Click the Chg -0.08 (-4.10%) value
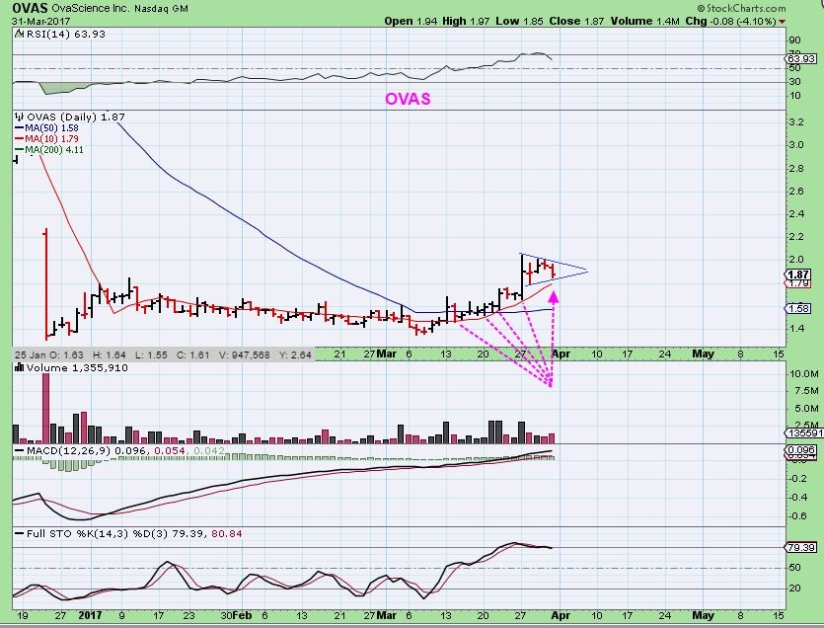The image size is (824, 628). [x=731, y=21]
